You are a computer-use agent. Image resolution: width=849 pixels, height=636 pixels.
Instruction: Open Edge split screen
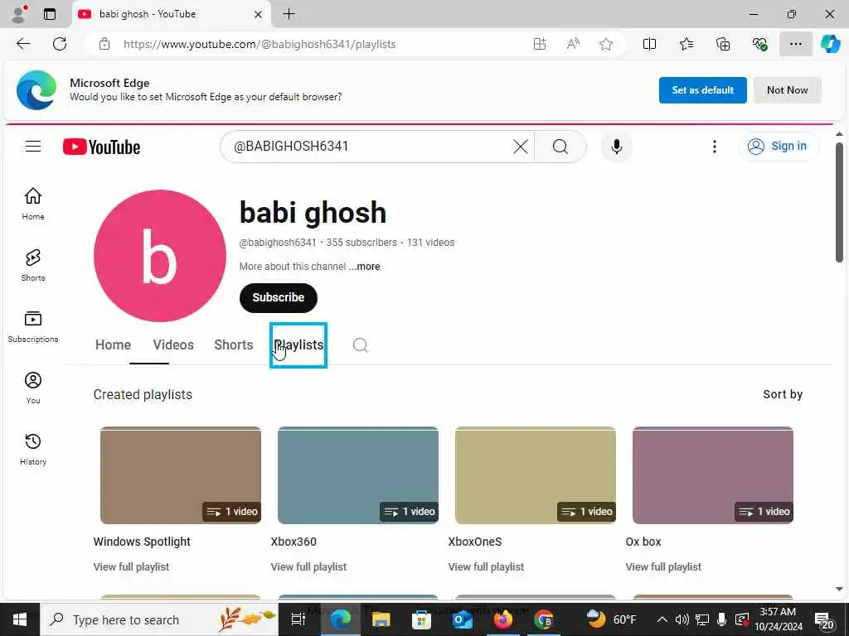click(x=649, y=45)
